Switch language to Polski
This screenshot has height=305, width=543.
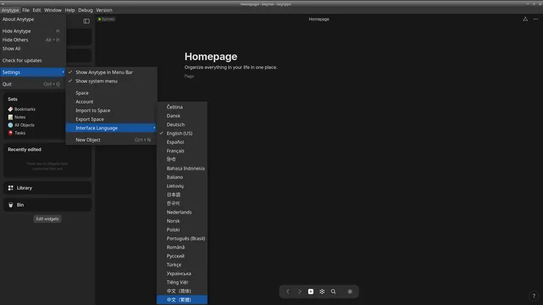point(182,230)
